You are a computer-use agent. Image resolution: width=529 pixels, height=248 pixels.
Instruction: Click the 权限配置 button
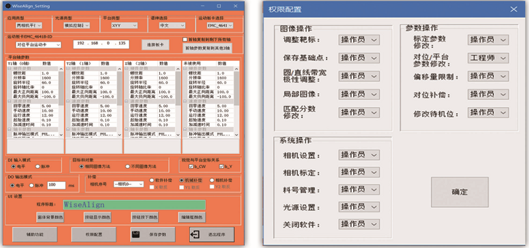pos(94,234)
